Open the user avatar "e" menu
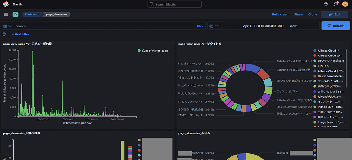Viewport: 352px width, 160px height. (x=345, y=4)
